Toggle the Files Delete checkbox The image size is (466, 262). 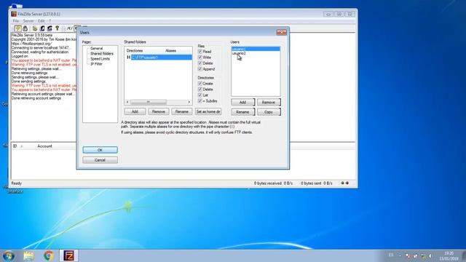point(200,63)
